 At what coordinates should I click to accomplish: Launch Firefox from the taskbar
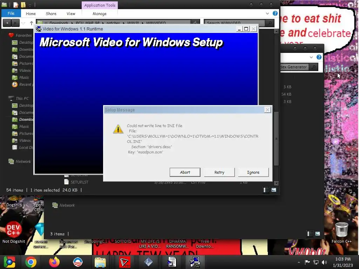pos(54,262)
